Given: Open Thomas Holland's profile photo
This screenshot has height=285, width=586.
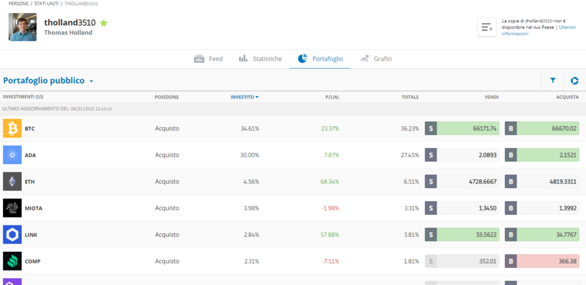Looking at the screenshot, I should pos(22,27).
